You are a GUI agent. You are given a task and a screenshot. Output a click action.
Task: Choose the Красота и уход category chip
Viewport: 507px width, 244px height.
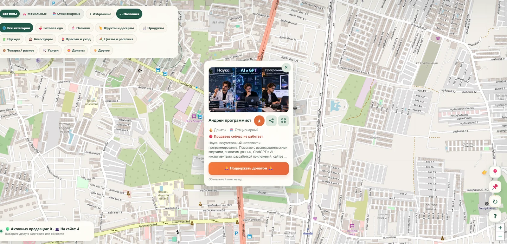pyautogui.click(x=76, y=39)
